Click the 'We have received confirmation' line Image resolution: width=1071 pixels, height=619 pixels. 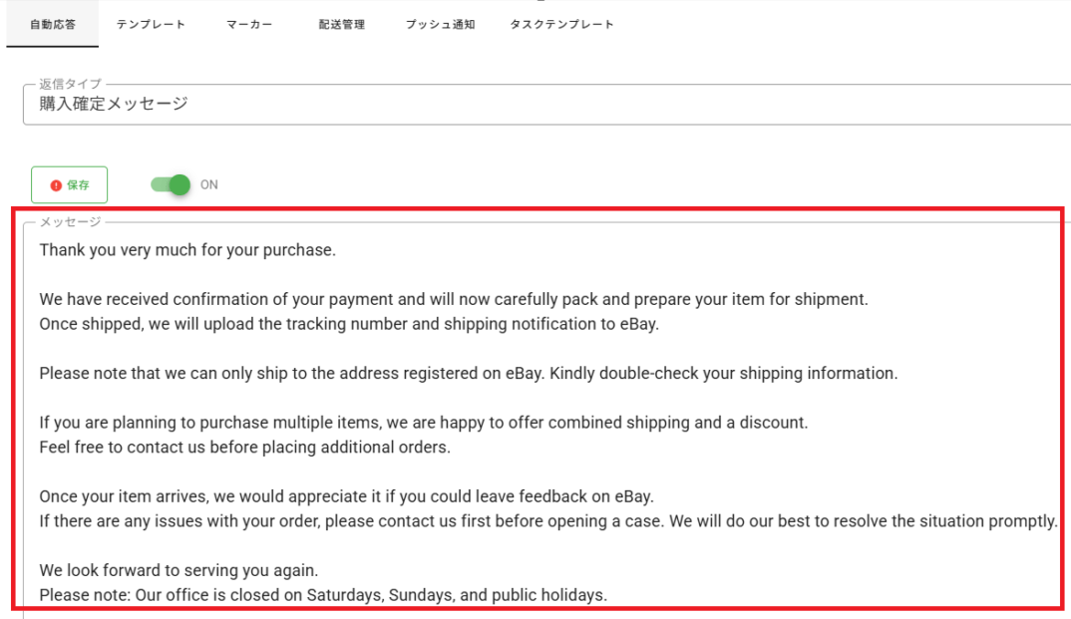[x=454, y=300]
